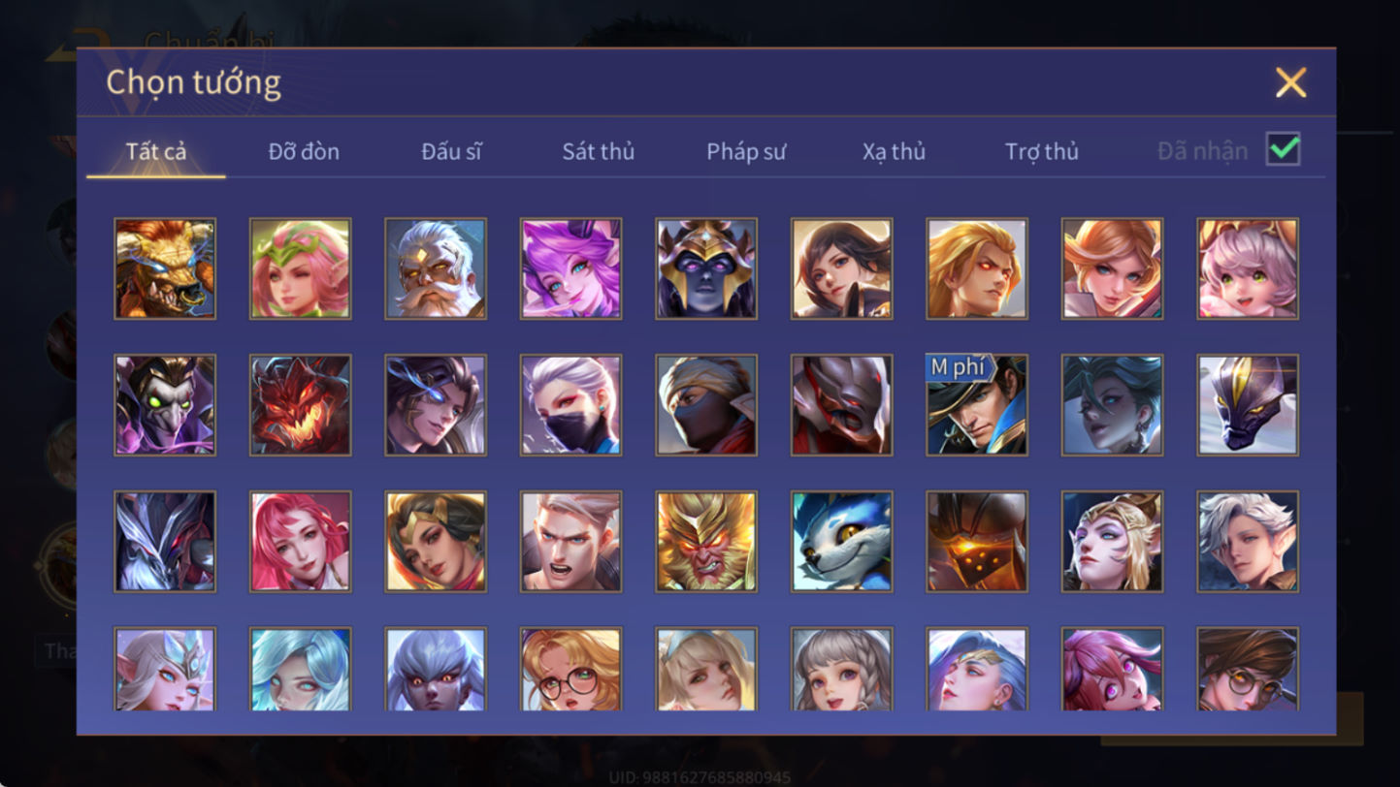Switch to the Đỡ đòn tab
1400x787 pixels.
click(x=304, y=151)
